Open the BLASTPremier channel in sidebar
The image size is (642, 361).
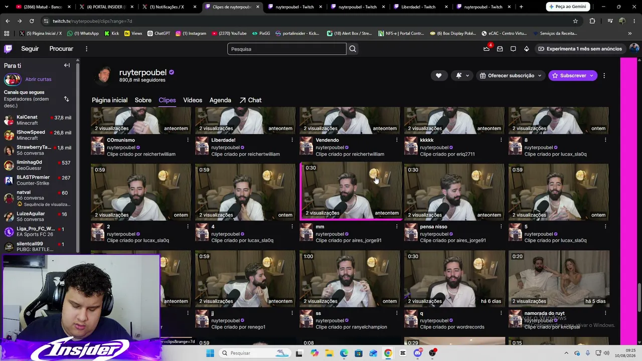(x=39, y=180)
